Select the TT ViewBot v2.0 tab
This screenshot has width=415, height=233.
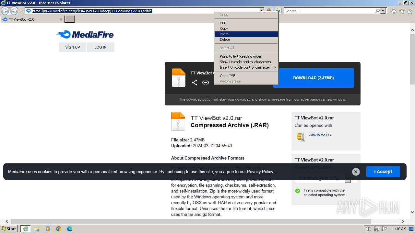pyautogui.click(x=32, y=19)
